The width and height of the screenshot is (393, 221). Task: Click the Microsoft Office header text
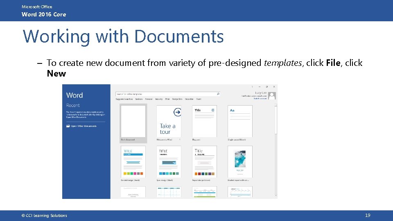coord(37,7)
